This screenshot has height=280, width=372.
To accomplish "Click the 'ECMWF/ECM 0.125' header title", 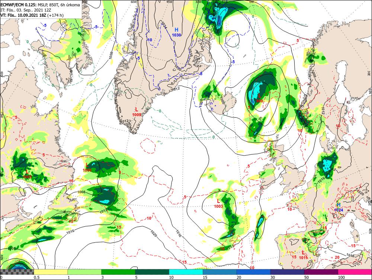I will [x=18, y=5].
